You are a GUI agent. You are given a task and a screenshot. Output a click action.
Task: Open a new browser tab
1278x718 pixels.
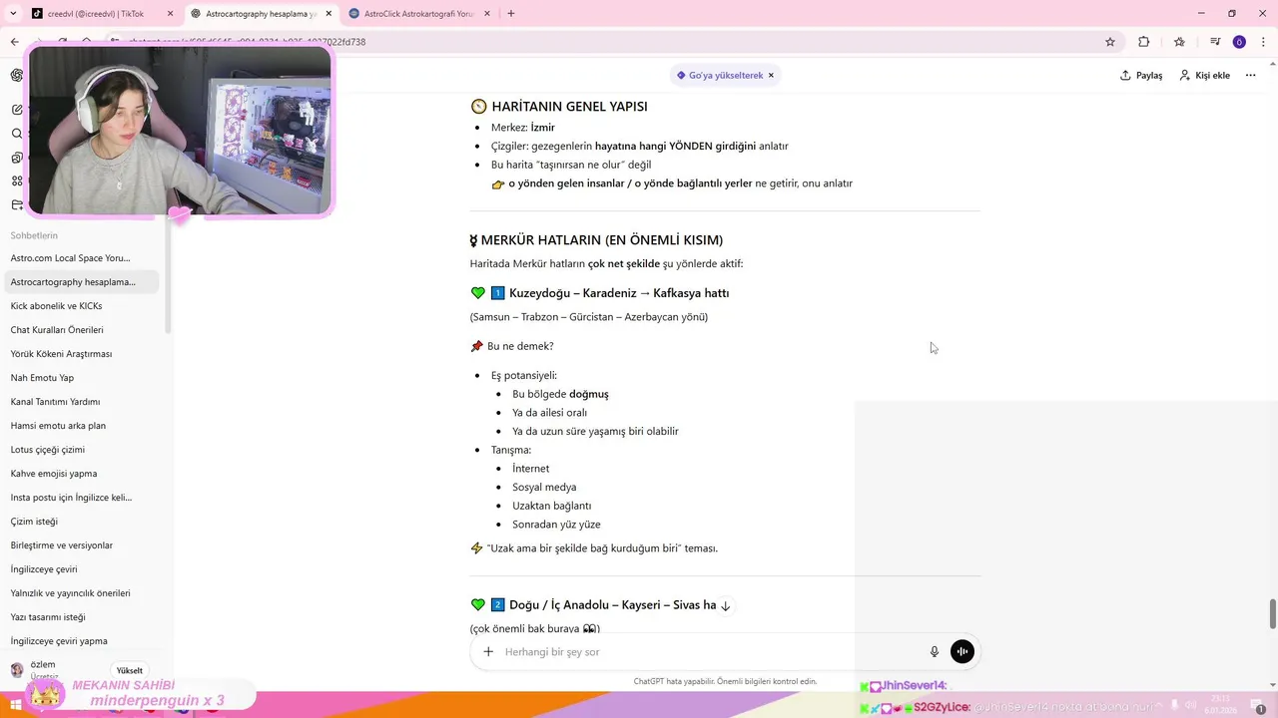tap(511, 14)
